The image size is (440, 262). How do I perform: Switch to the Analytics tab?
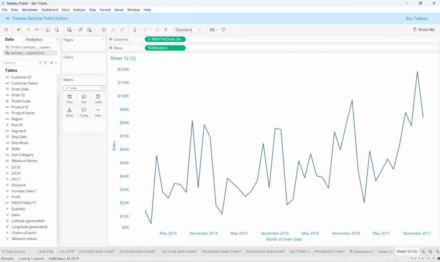pyautogui.click(x=34, y=39)
